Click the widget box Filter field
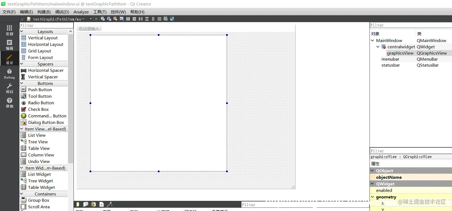Image resolution: width=452 pixels, height=211 pixels. (x=46, y=25)
